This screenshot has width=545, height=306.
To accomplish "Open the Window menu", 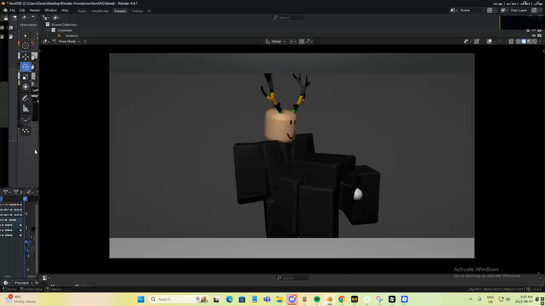I will pos(51,11).
